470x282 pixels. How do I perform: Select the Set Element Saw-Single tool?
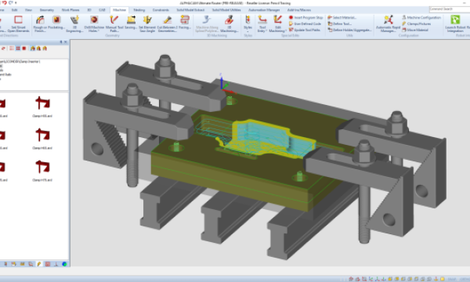pos(147,23)
